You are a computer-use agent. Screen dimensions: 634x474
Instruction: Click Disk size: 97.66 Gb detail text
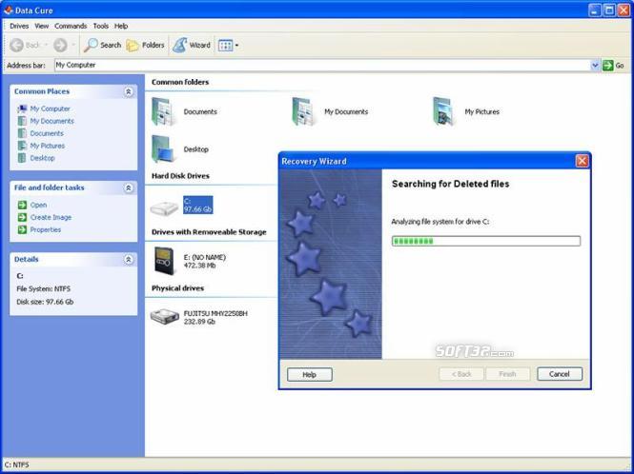point(45,302)
